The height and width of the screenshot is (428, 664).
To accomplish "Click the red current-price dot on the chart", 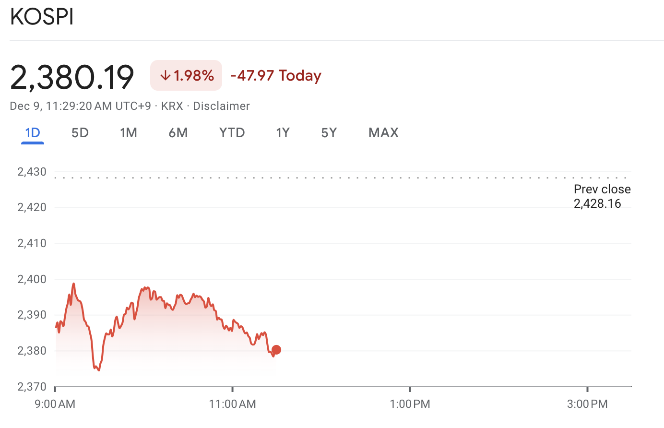I will click(276, 350).
